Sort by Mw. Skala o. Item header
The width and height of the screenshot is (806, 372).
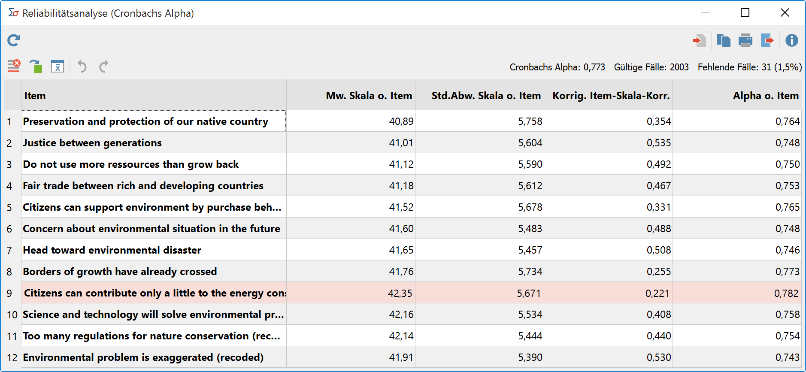[351, 95]
